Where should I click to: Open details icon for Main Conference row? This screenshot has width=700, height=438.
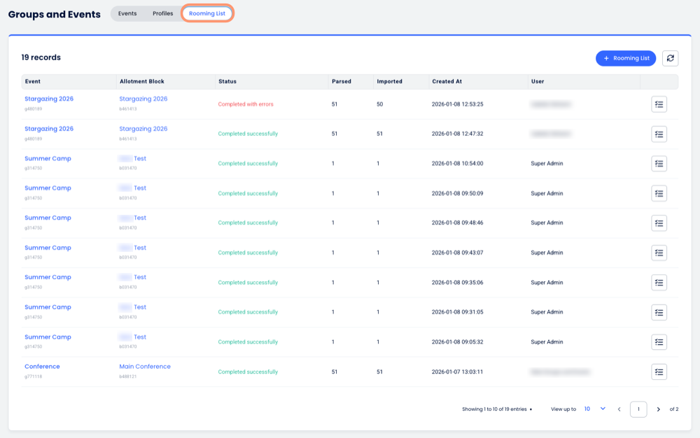coord(659,372)
